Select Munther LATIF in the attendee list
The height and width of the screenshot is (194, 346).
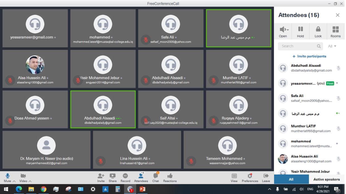pos(309,128)
